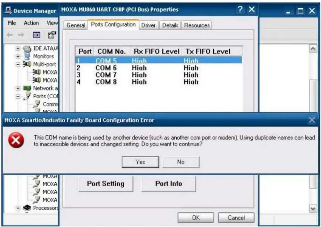321x227 pixels.
Task: Click the Port Info button
Action: 169,184
